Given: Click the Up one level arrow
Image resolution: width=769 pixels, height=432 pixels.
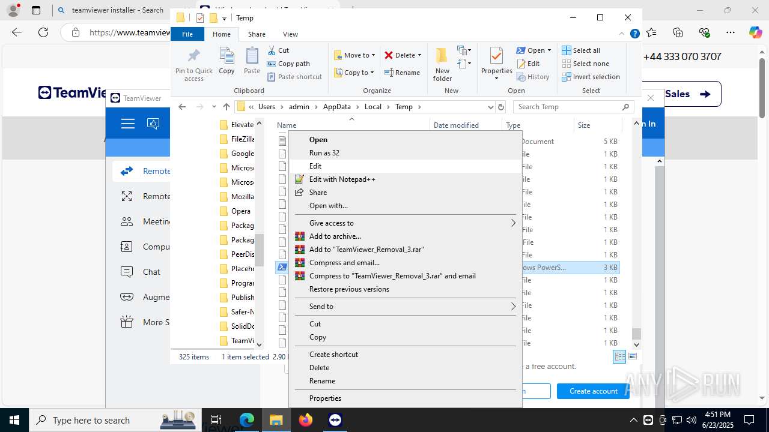Looking at the screenshot, I should click(226, 107).
